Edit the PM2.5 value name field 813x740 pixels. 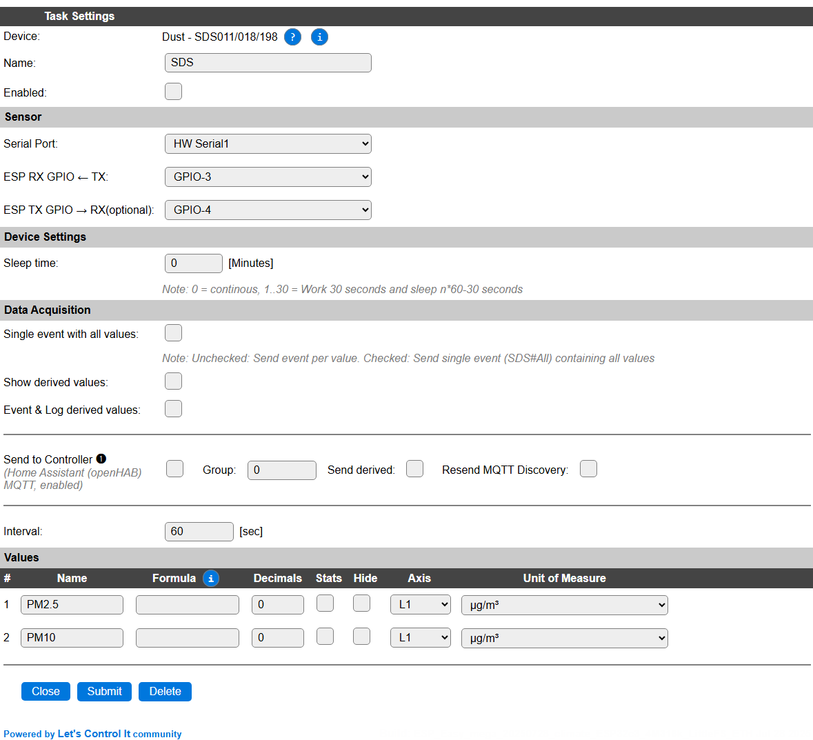tap(72, 605)
